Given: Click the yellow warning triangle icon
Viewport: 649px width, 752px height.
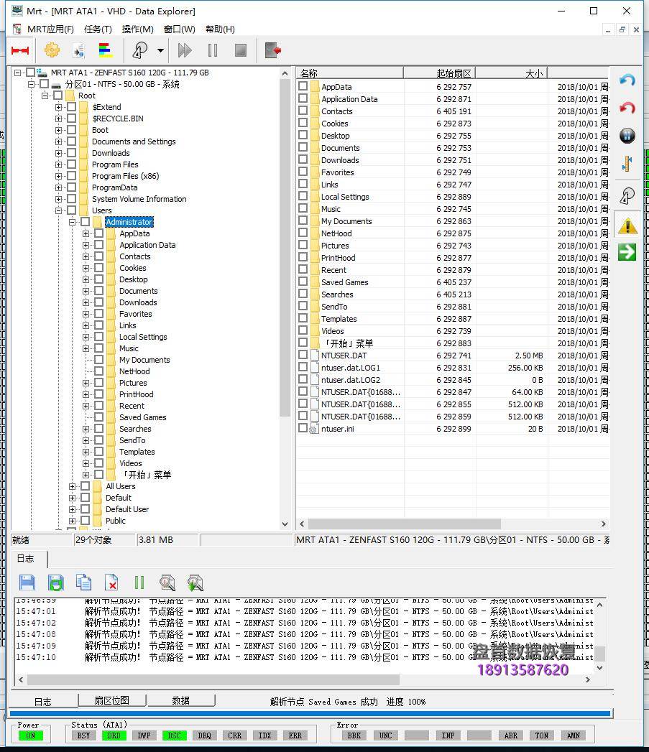Looking at the screenshot, I should click(x=627, y=226).
